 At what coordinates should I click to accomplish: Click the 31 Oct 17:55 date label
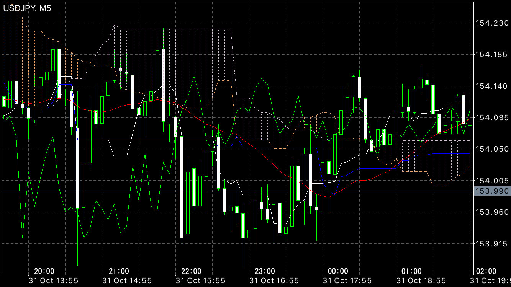347,281
